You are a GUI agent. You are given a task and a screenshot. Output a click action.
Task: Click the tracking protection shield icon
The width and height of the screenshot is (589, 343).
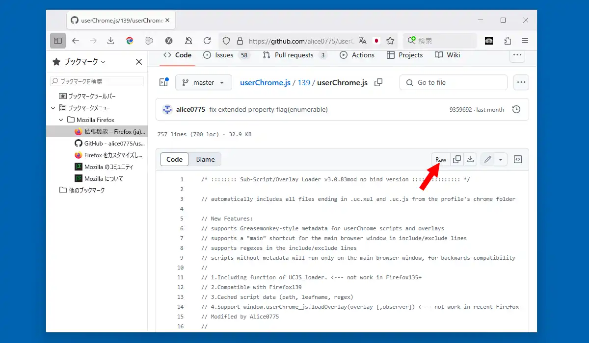click(226, 41)
